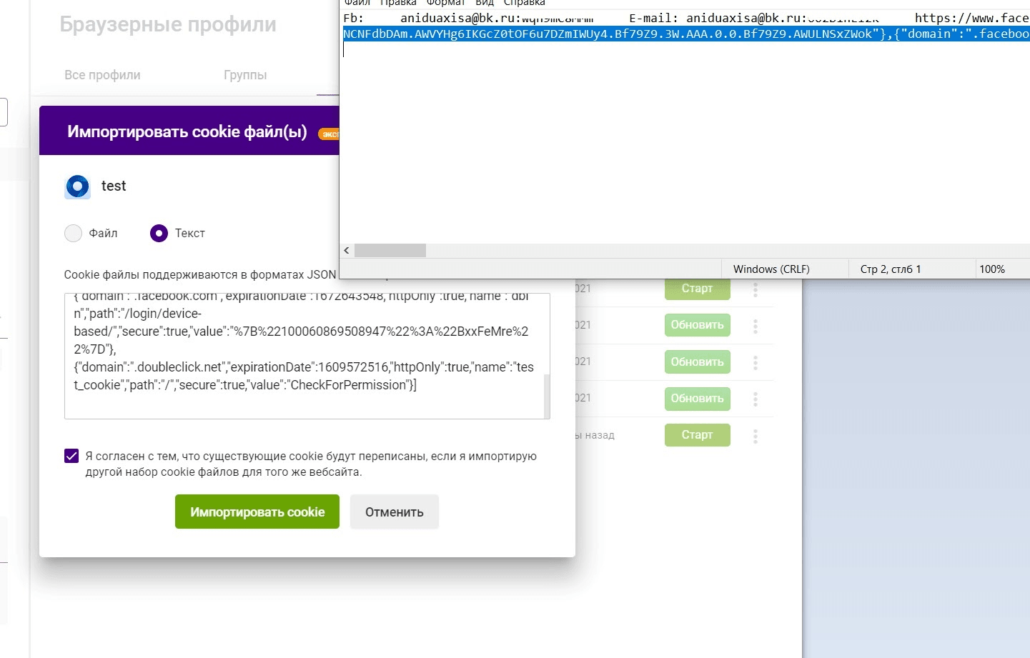Uncheck the cookie overwrite agreement checkbox
The image size is (1030, 658).
point(71,457)
